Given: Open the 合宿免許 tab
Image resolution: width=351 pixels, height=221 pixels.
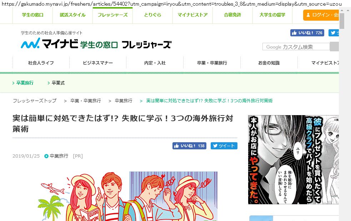Looking at the screenshot, I should (x=232, y=15).
